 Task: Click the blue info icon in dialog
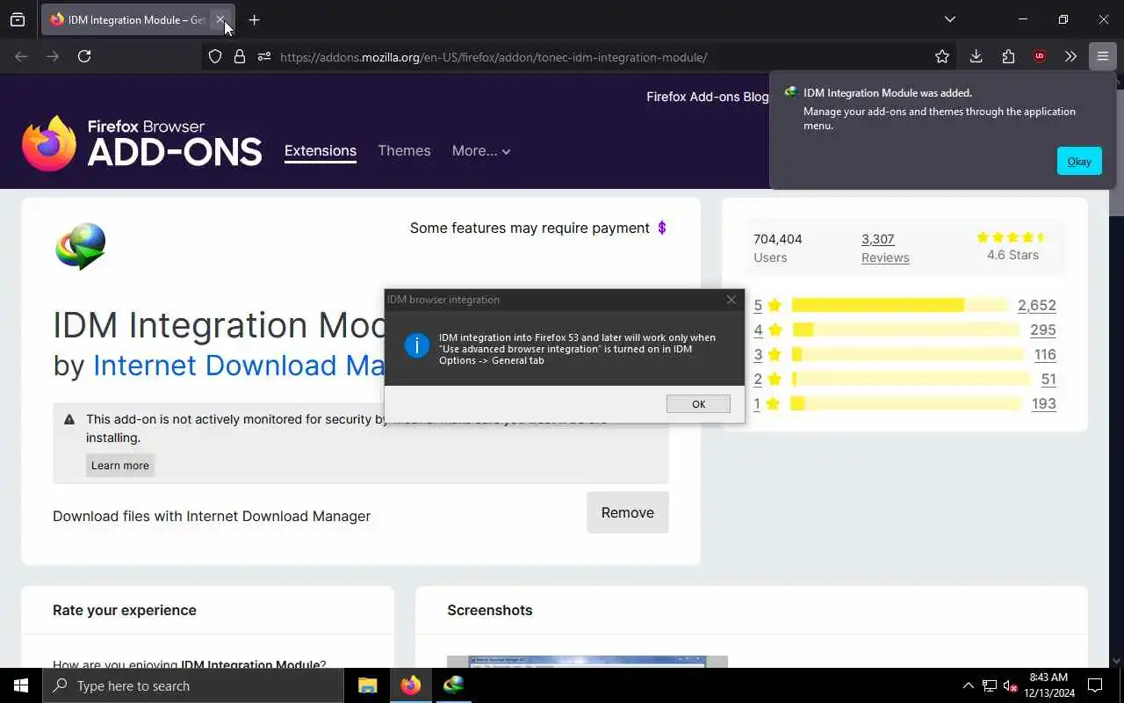[x=417, y=345]
